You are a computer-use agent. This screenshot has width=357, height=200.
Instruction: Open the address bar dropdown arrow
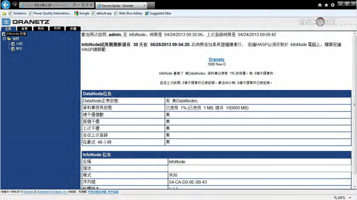[78, 5]
